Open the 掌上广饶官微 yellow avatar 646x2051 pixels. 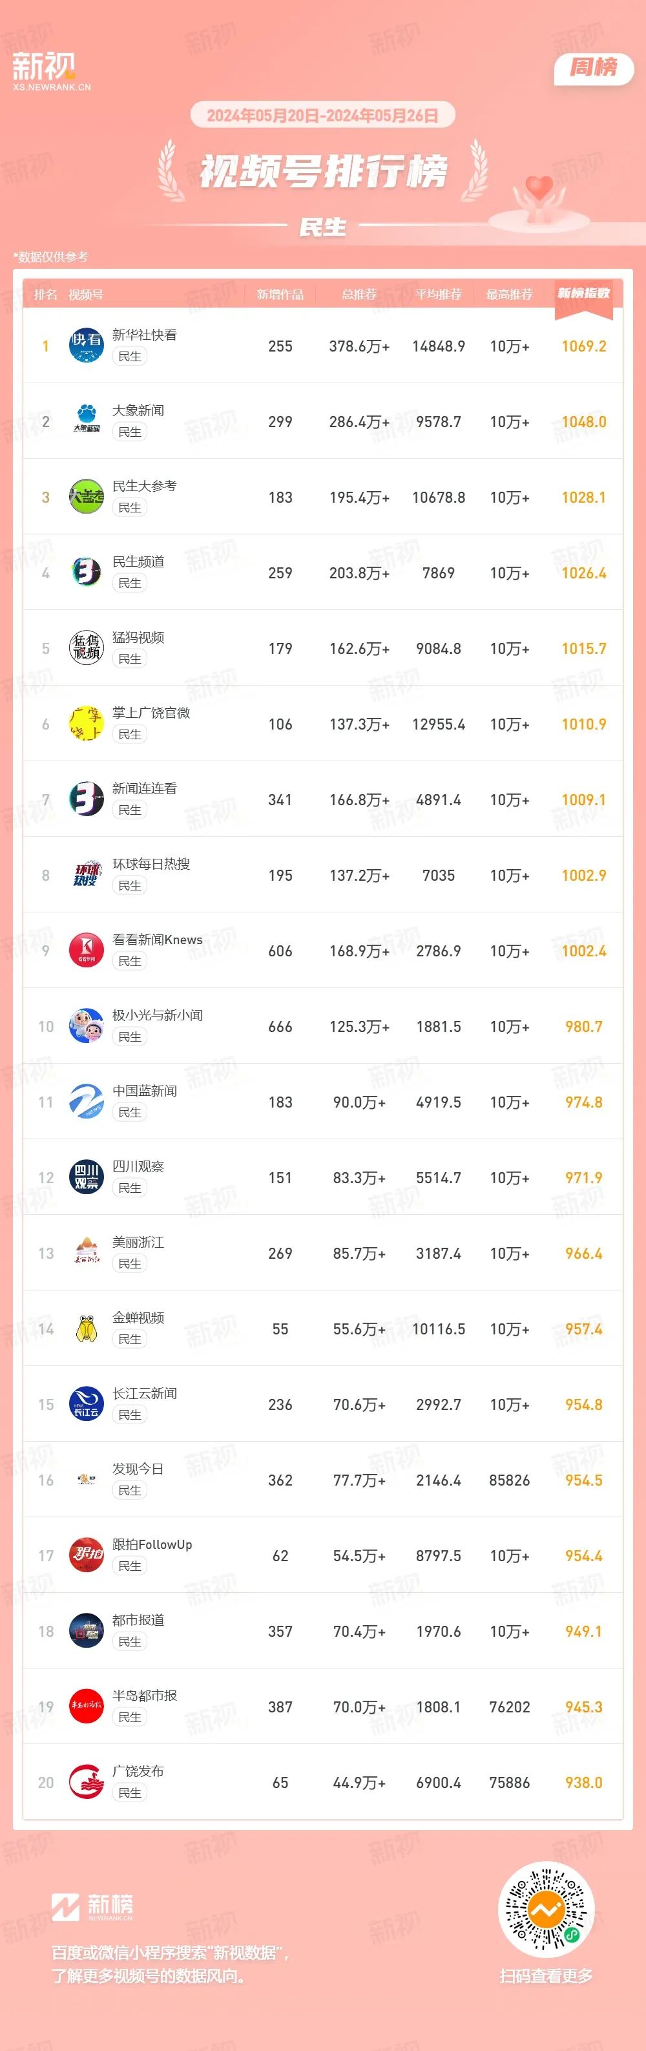pos(86,724)
